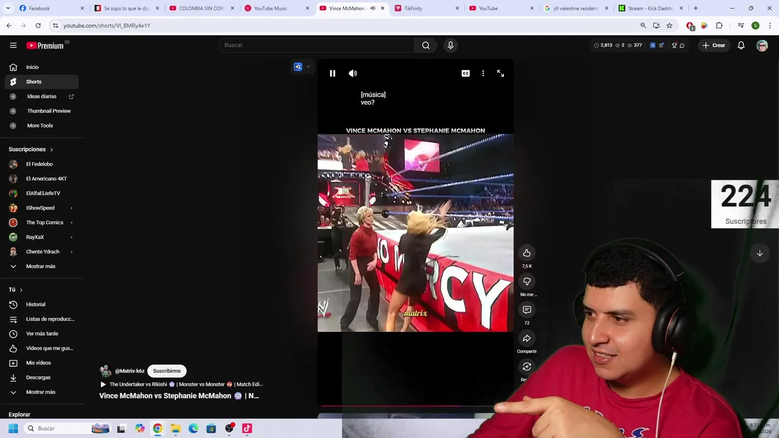Viewport: 779px width, 438px height.
Task: Open ElAlfaElJefeTV channel
Action: (x=41, y=193)
